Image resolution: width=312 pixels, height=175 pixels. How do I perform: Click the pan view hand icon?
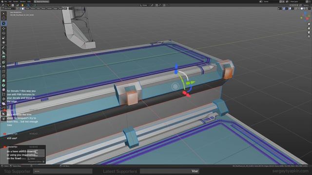pos(309,28)
